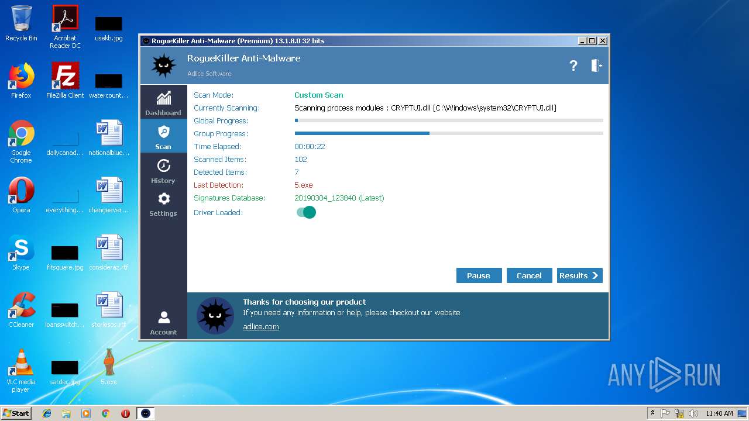749x421 pixels.
Task: Select the Acrobat Reader DC desktop icon
Action: [65, 27]
